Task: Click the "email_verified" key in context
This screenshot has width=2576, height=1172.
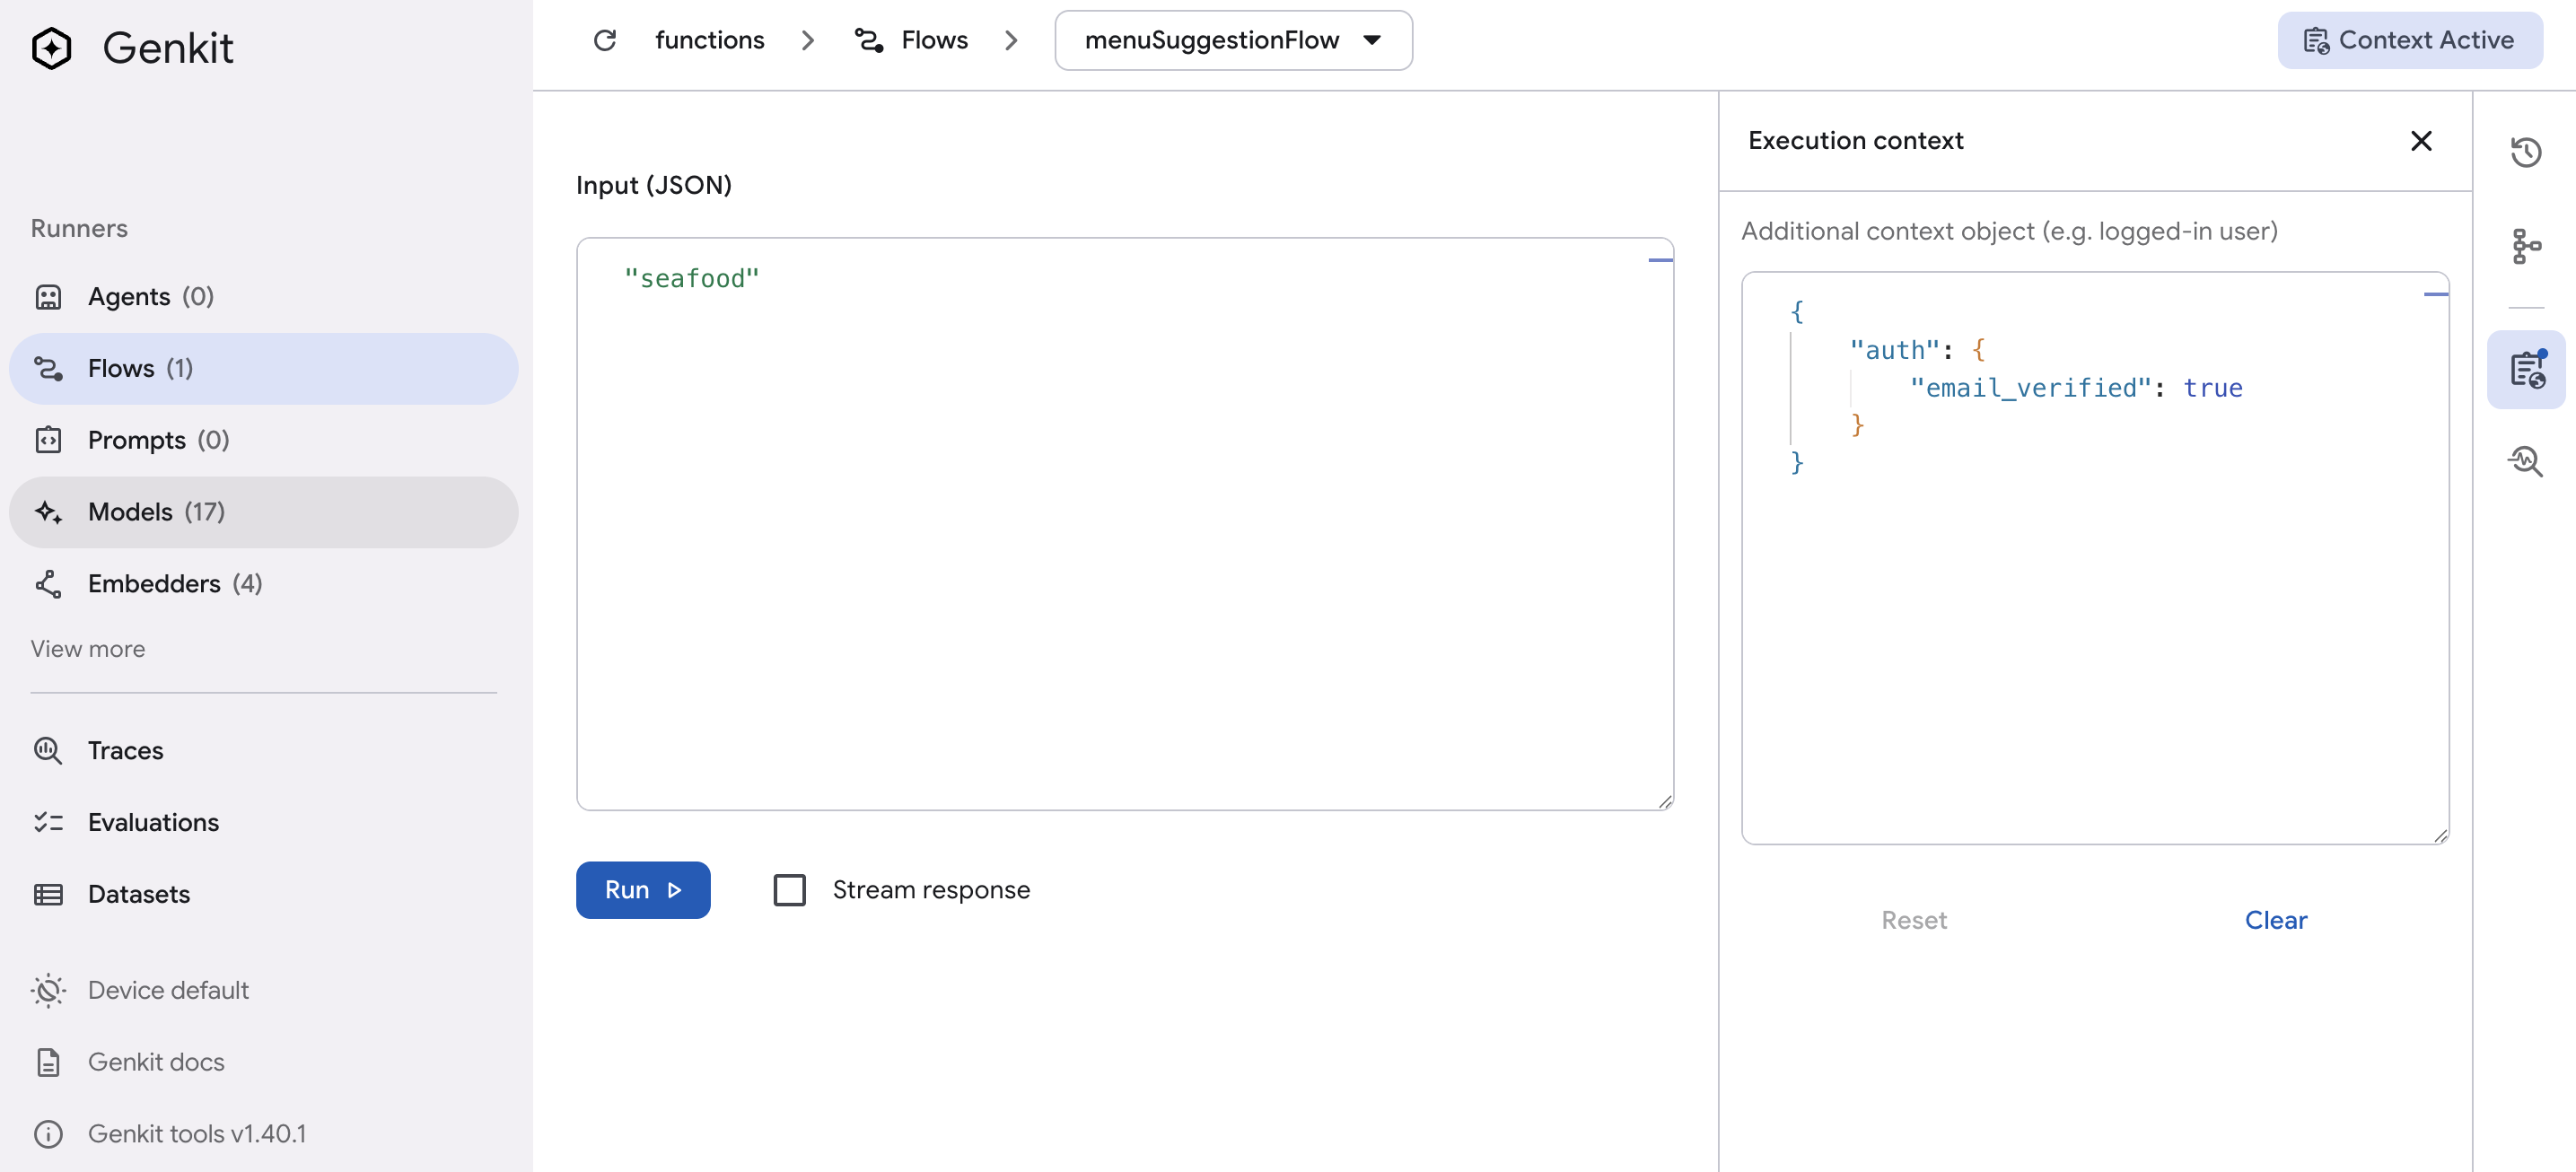Action: pyautogui.click(x=2031, y=388)
